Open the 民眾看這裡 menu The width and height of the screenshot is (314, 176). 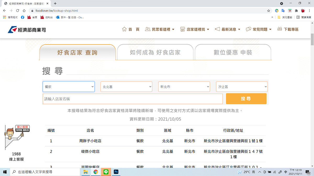point(160,29)
